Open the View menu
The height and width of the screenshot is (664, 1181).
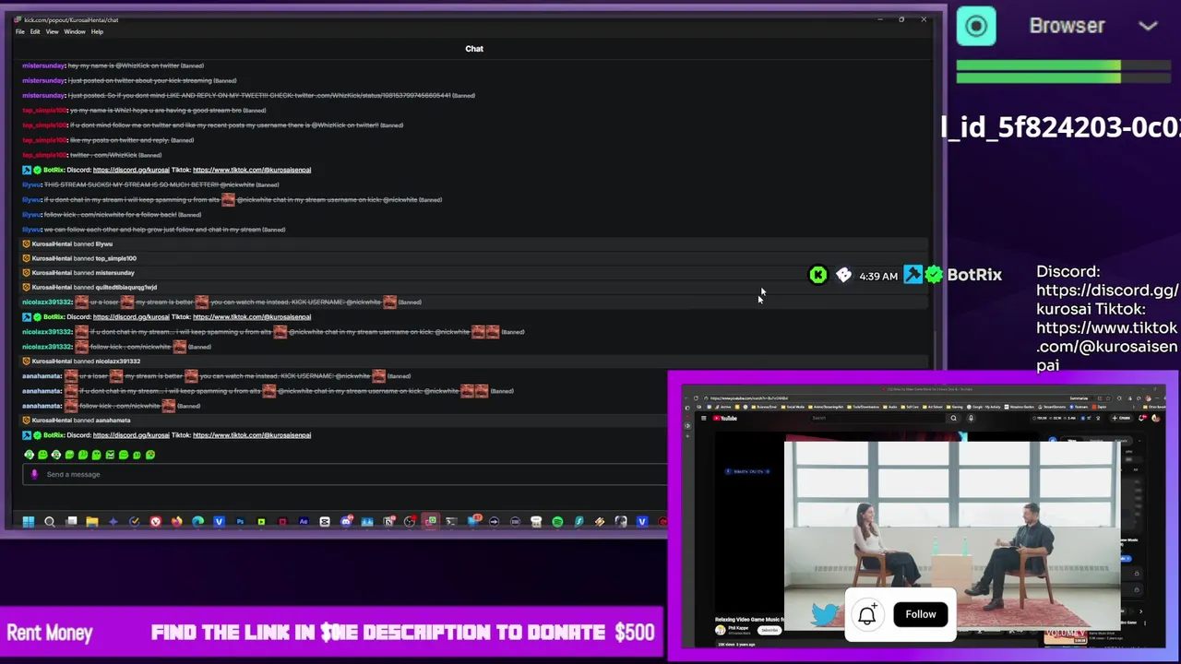(x=52, y=31)
